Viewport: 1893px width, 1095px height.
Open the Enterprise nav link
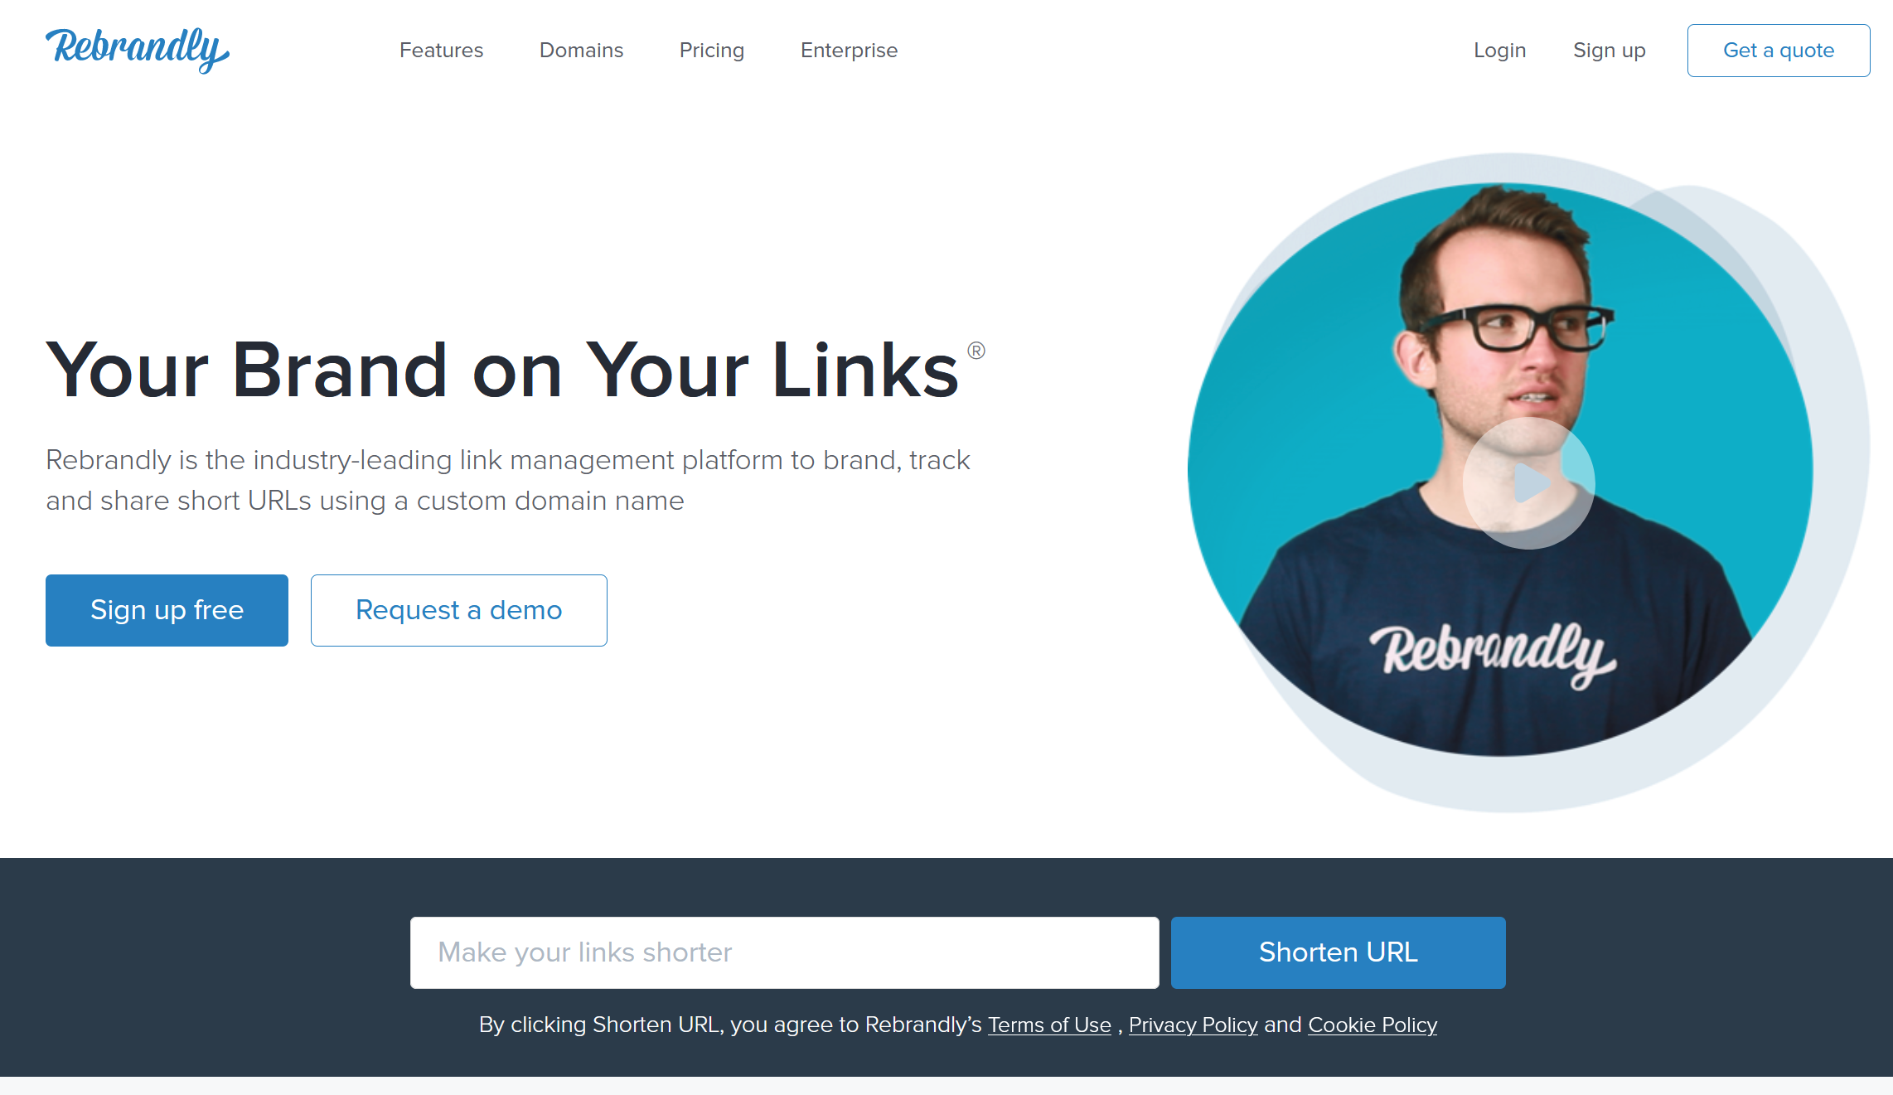click(849, 51)
